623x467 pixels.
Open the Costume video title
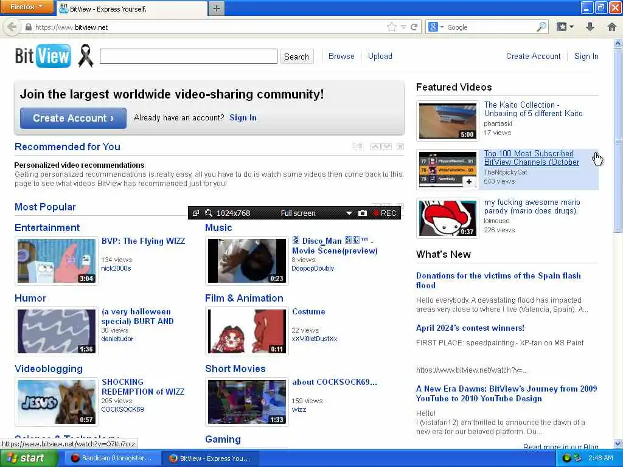[x=308, y=312]
